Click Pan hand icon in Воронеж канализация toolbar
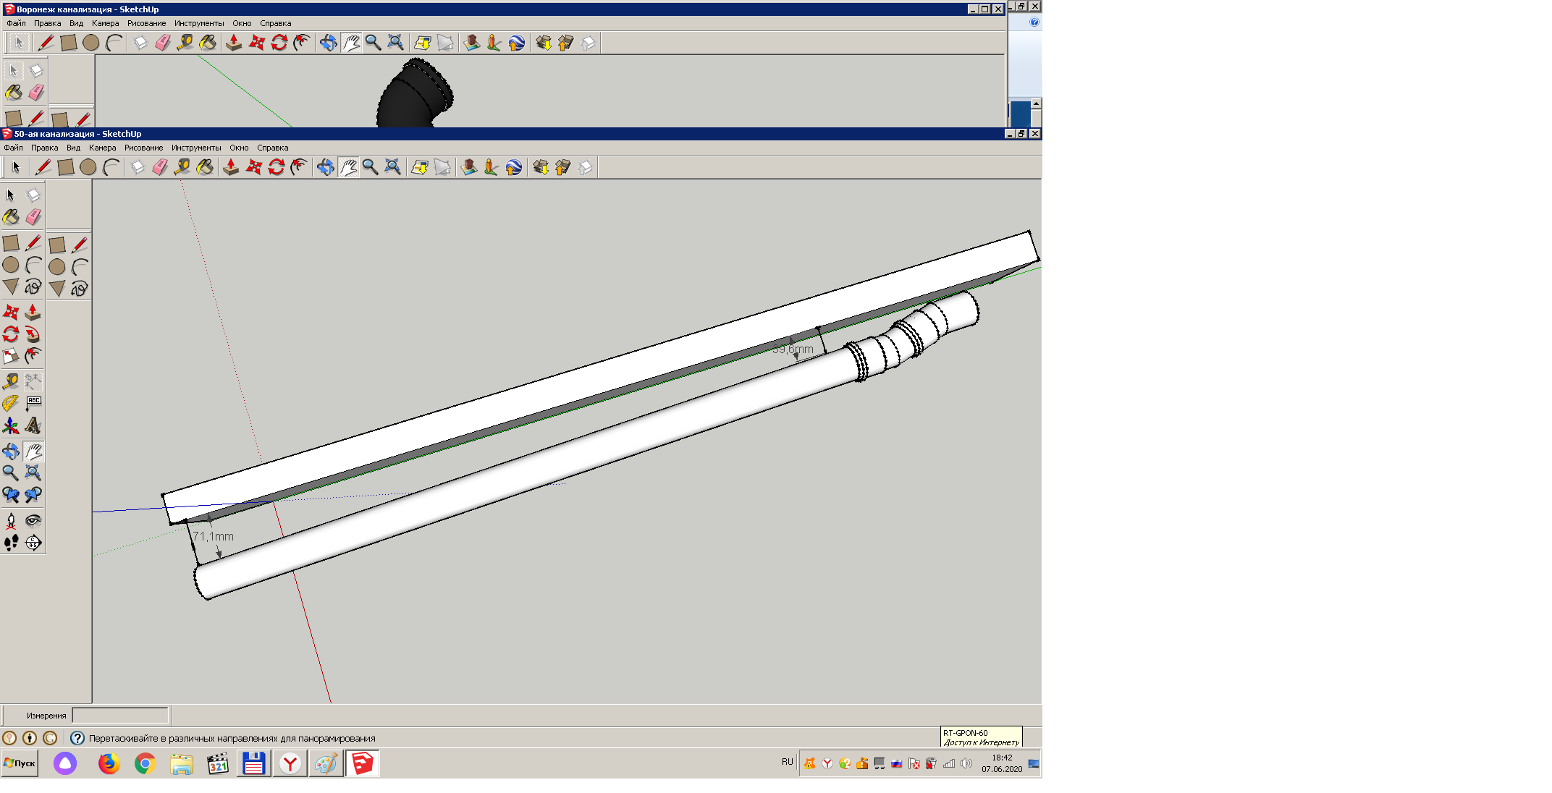 pyautogui.click(x=351, y=43)
